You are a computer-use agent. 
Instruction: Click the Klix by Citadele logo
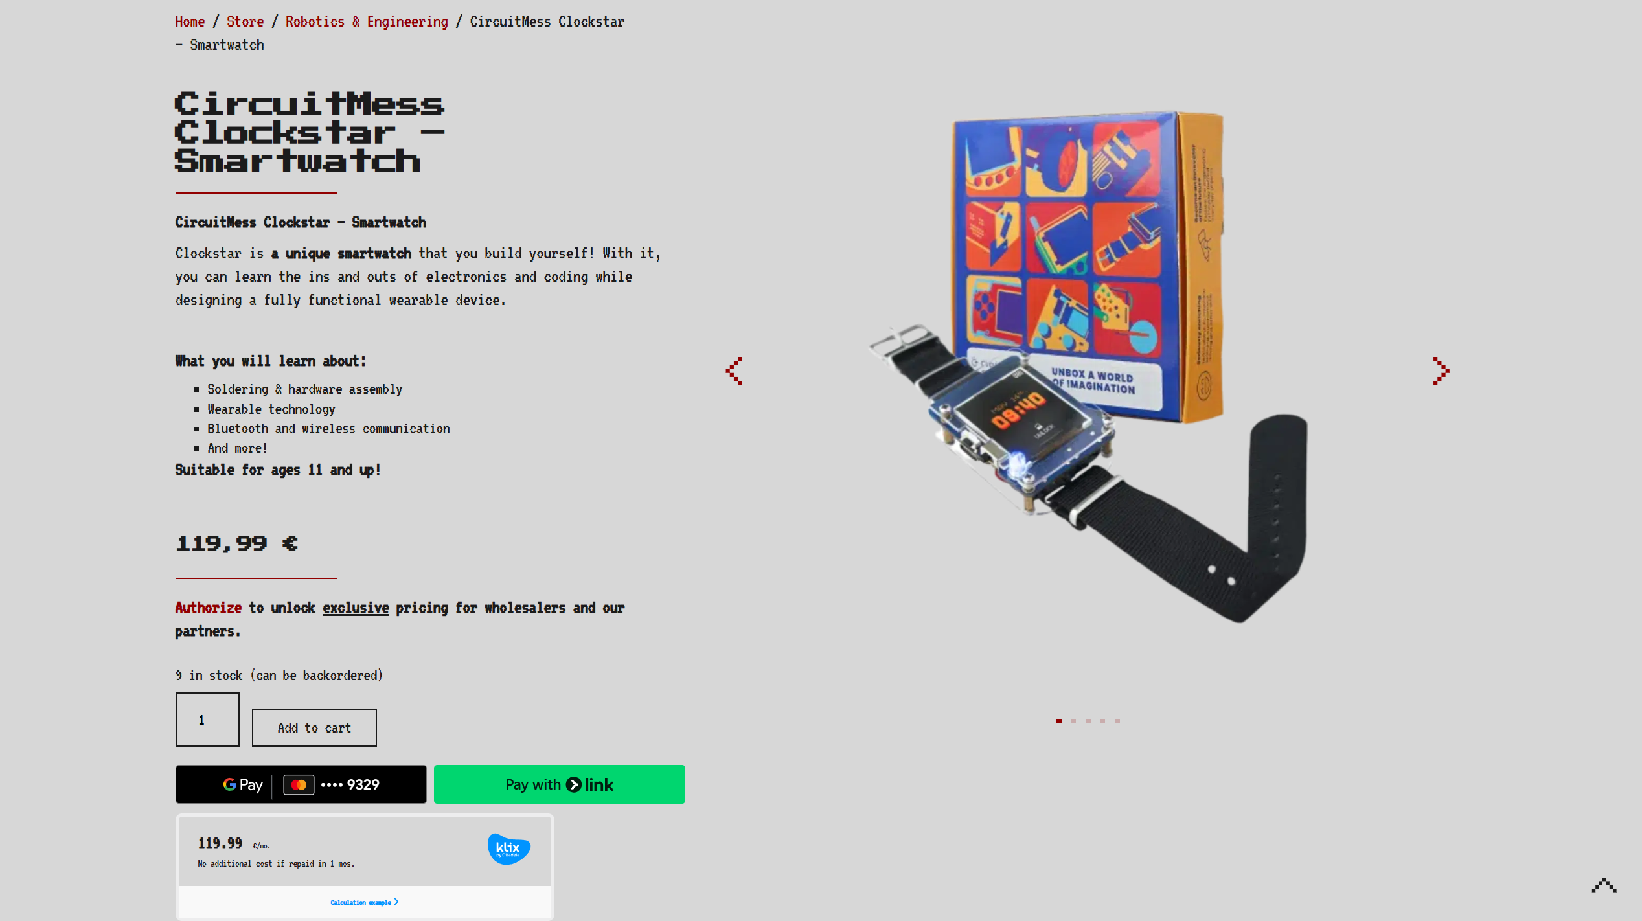[508, 848]
